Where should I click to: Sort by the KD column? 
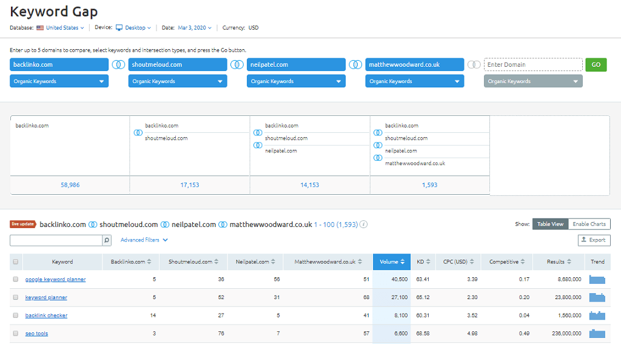pos(423,261)
